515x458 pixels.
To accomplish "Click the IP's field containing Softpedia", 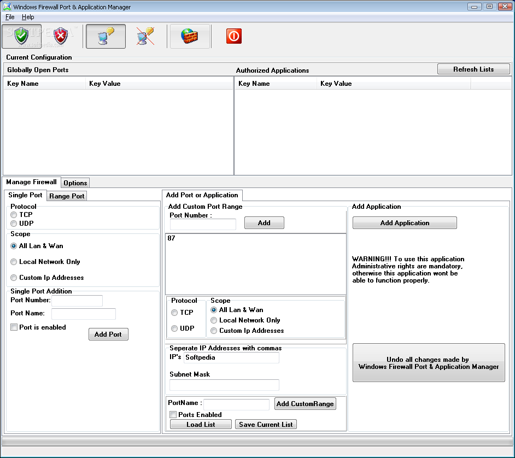I will (232, 357).
